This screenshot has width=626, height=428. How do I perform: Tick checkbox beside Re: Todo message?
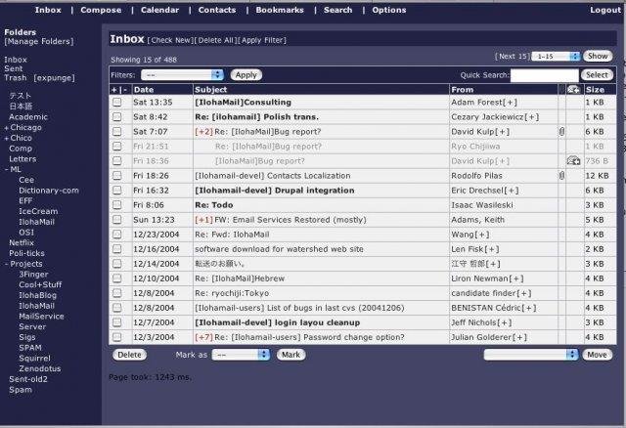[117, 205]
